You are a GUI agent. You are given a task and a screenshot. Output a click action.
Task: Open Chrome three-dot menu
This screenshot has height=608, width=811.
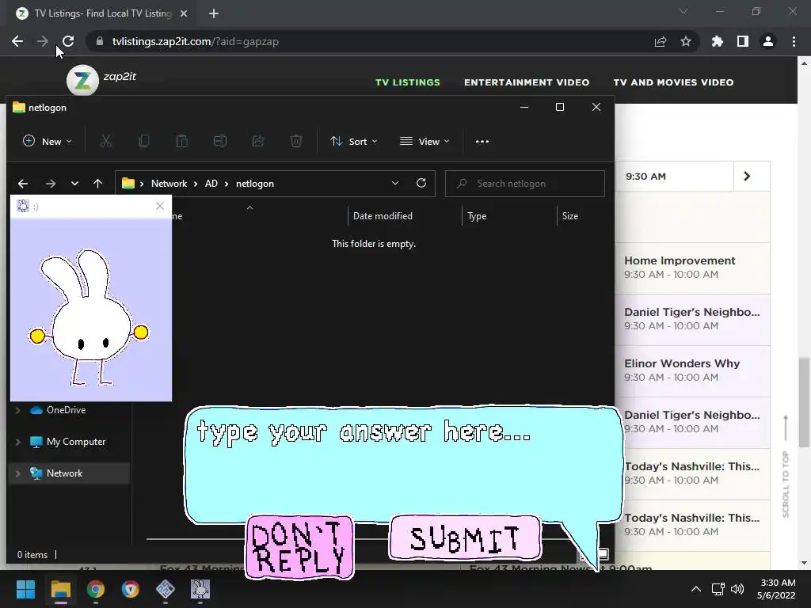[794, 41]
